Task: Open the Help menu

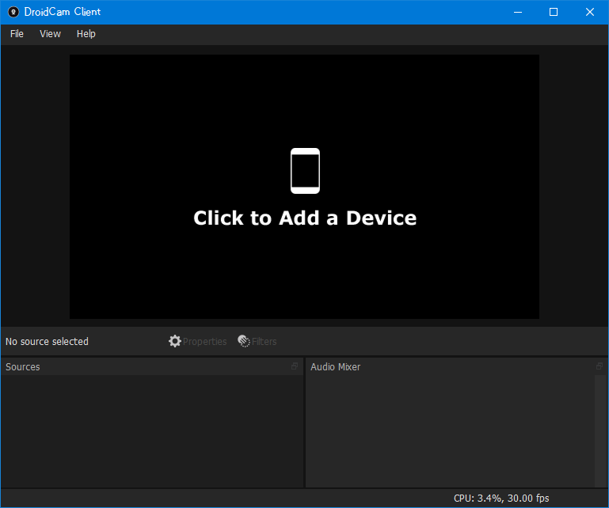Action: tap(86, 34)
